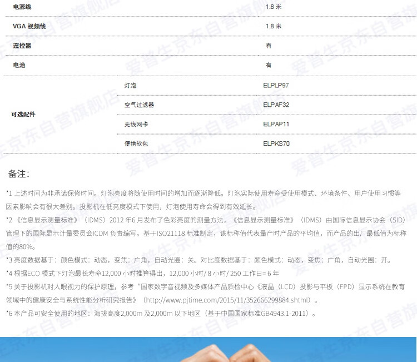Click the ELPKS70 model number
This screenshot has height=362, width=417.
pyautogui.click(x=276, y=143)
